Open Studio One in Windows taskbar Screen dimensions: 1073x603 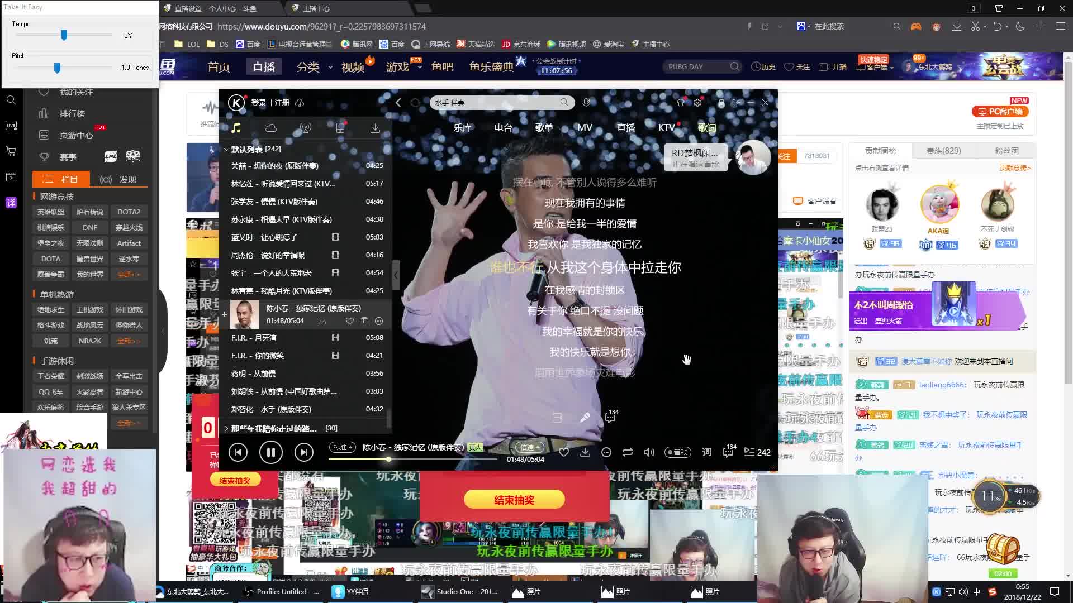point(460,591)
